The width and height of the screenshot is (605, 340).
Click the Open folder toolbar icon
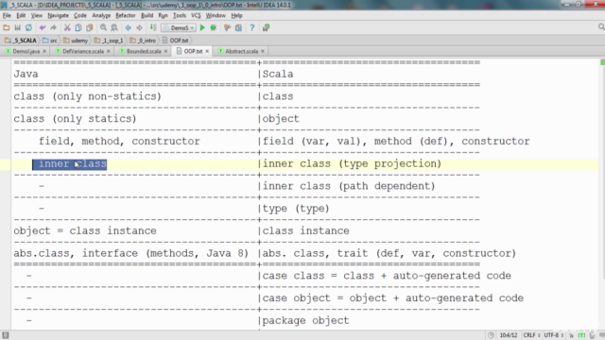(x=7, y=27)
